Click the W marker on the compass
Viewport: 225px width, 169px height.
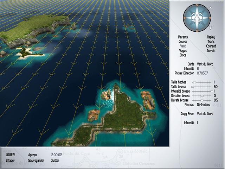click(185, 18)
